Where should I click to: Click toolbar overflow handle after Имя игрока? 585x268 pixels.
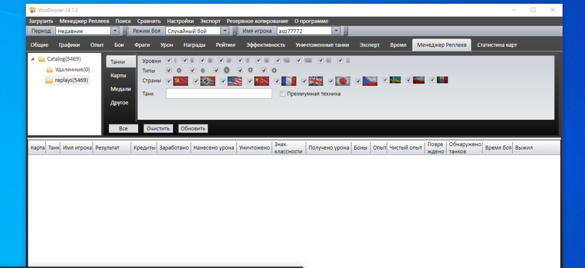[346, 31]
